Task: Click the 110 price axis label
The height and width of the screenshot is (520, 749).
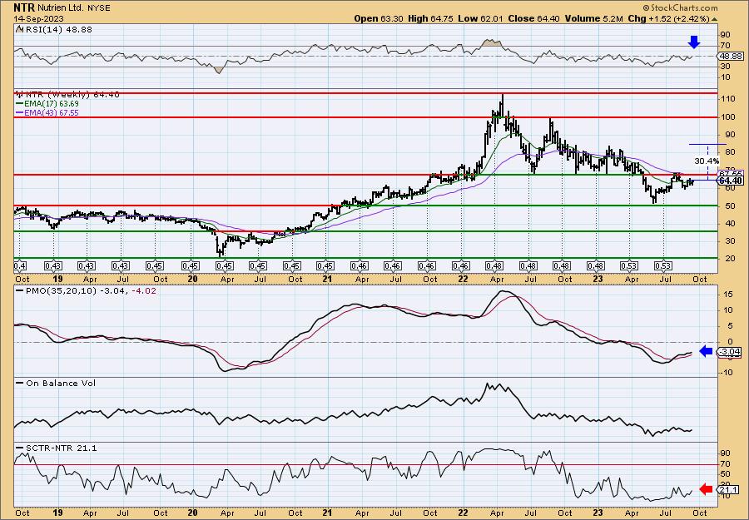Action: [x=727, y=99]
